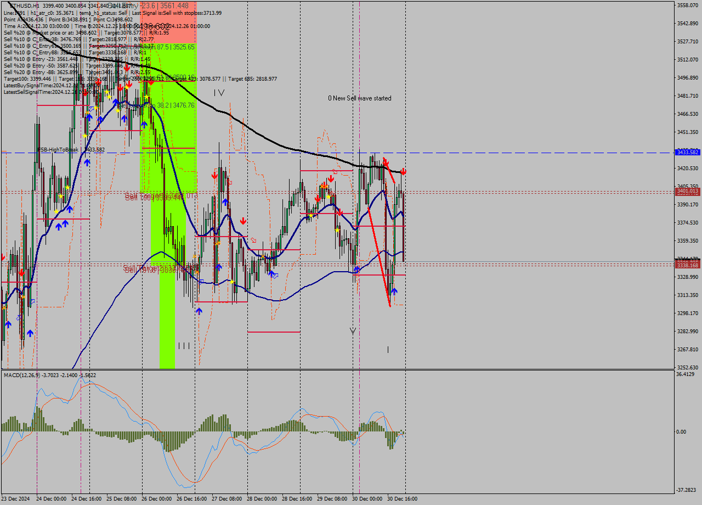Click the -37.2823 MACD scale label

point(687,490)
